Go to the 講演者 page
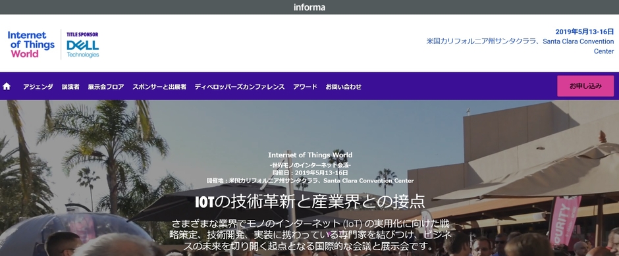The width and height of the screenshot is (619, 256). 70,87
